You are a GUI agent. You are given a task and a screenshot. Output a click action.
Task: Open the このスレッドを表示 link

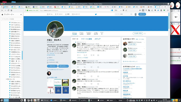click(82, 58)
